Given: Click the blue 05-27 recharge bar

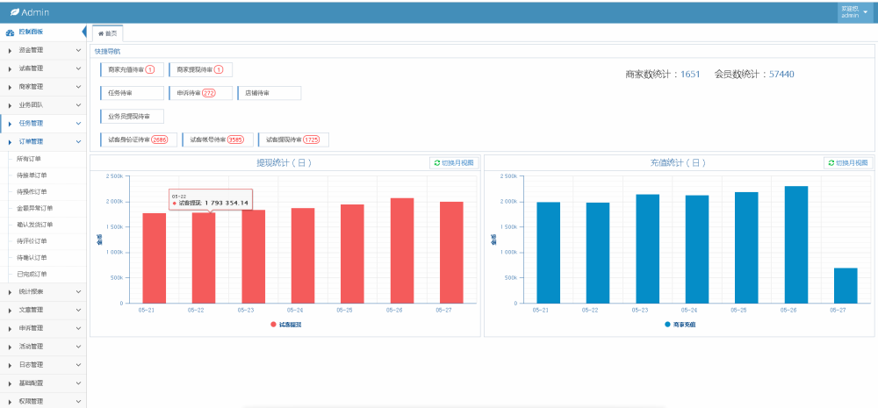Looking at the screenshot, I should click(x=846, y=285).
